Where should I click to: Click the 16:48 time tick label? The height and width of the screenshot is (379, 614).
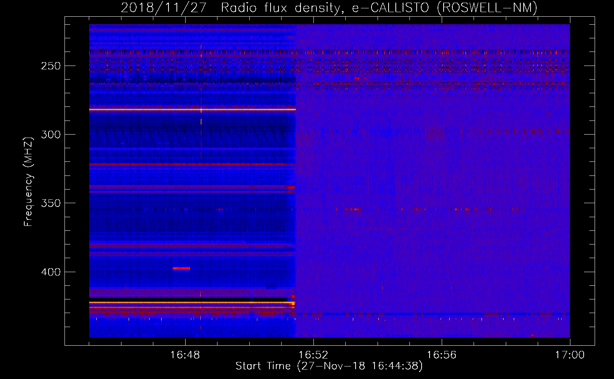(x=185, y=355)
